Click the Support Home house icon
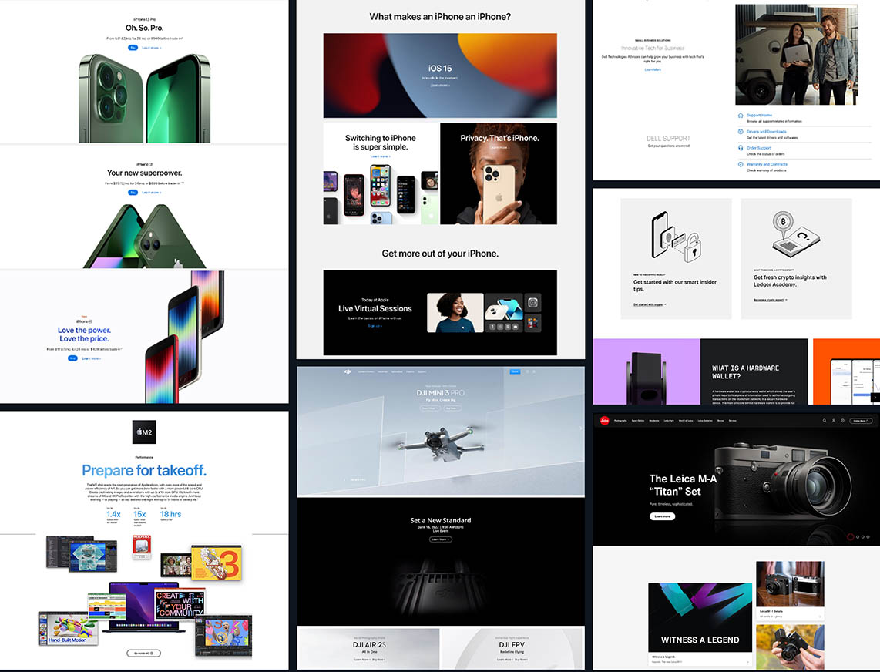Viewport: 880px width, 672px height. coord(741,115)
